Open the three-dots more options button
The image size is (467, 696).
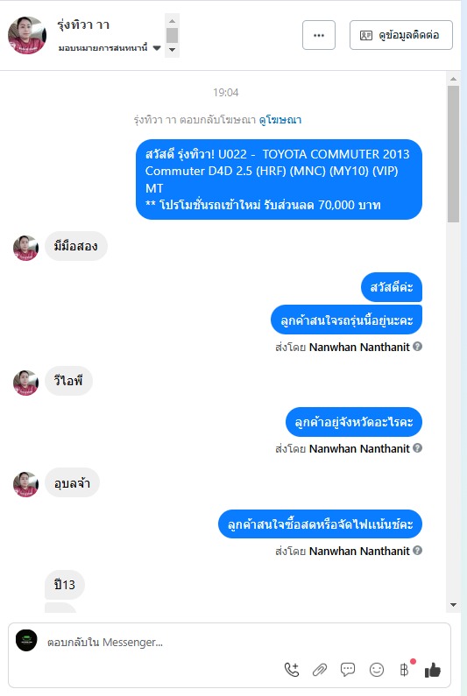319,35
